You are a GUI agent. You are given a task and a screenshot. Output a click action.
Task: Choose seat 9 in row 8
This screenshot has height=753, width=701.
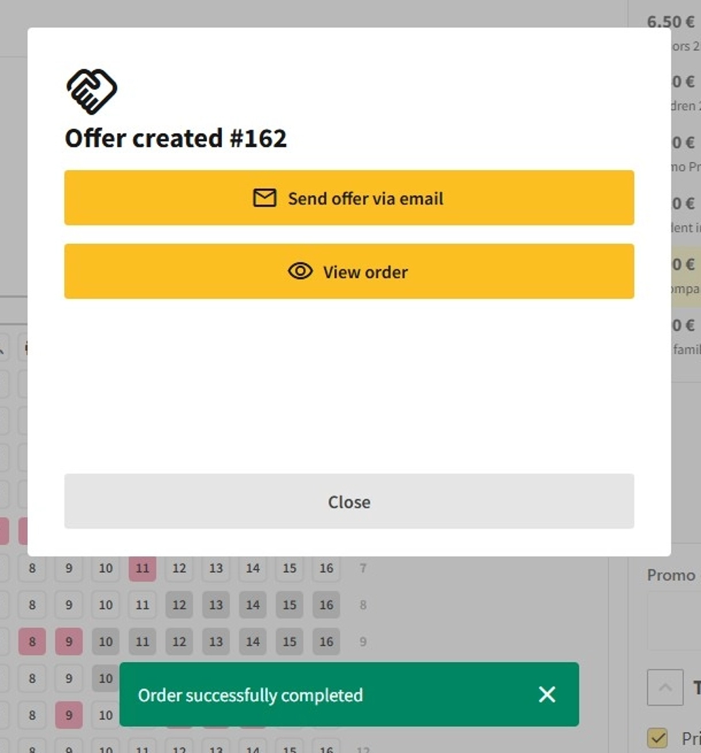tap(69, 605)
